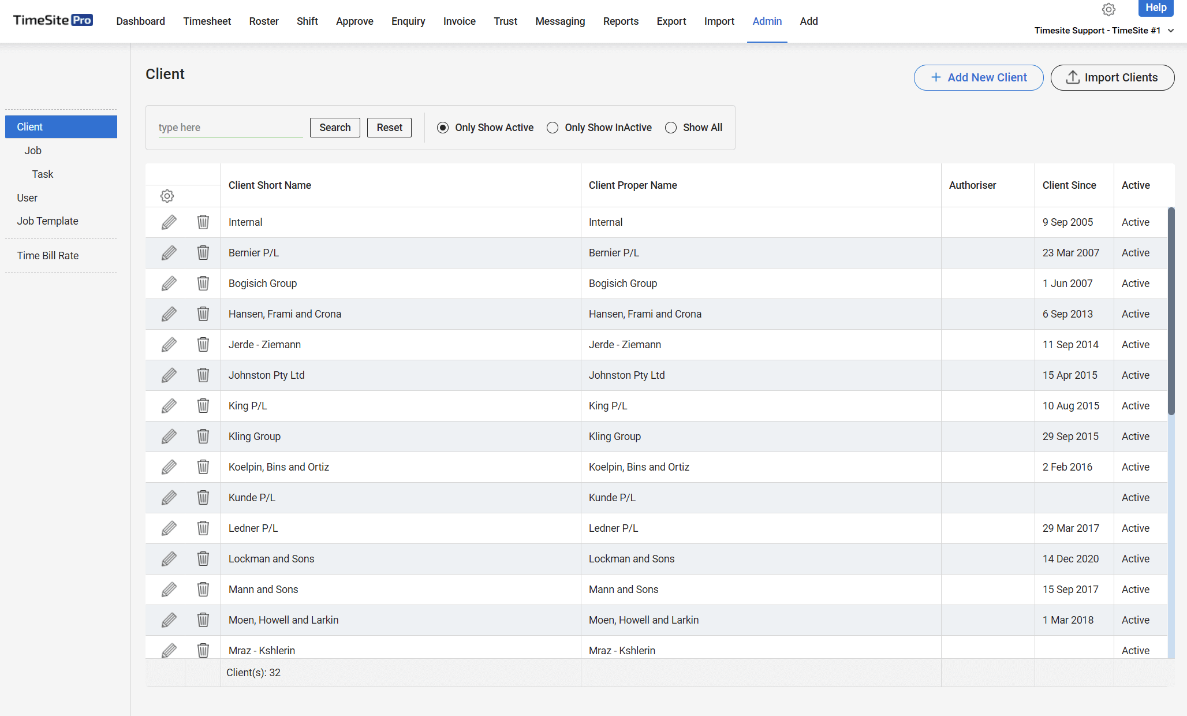Open the Reports menu

[x=621, y=21]
